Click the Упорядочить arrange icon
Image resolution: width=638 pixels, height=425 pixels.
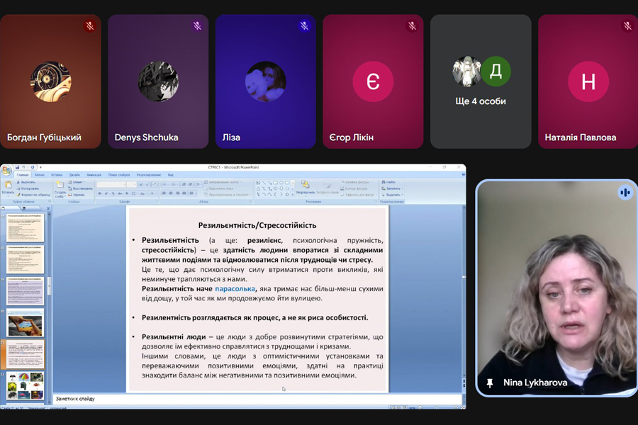coord(305,184)
